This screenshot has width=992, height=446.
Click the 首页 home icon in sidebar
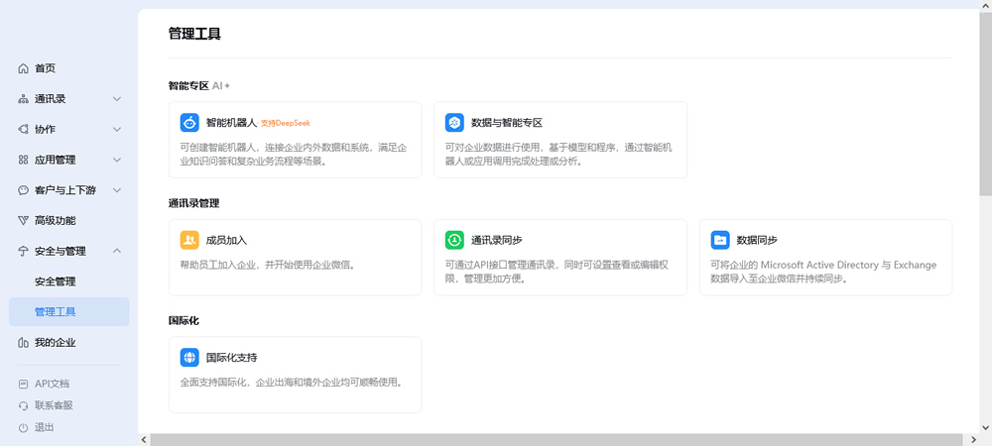coord(24,68)
